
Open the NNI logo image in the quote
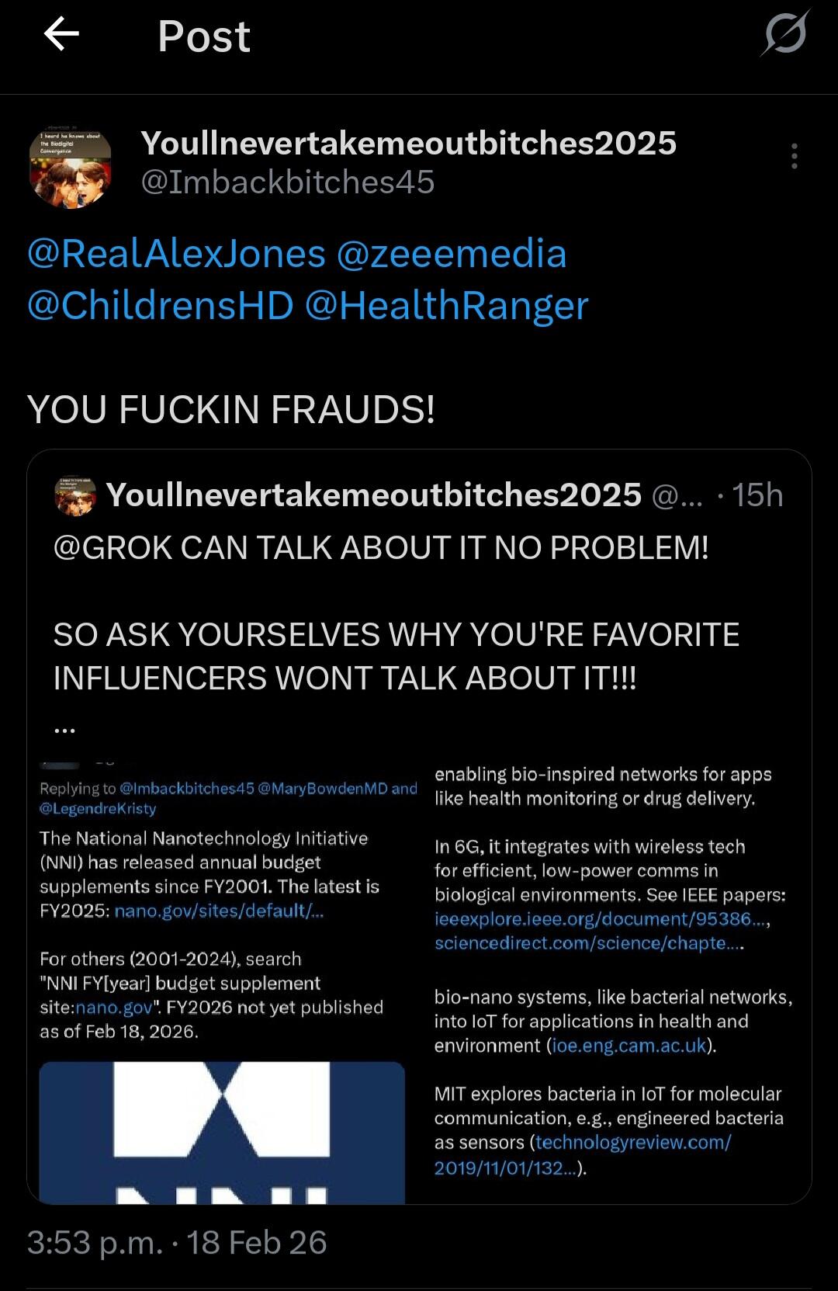(222, 1132)
